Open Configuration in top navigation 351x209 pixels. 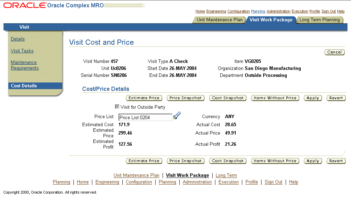point(238,11)
